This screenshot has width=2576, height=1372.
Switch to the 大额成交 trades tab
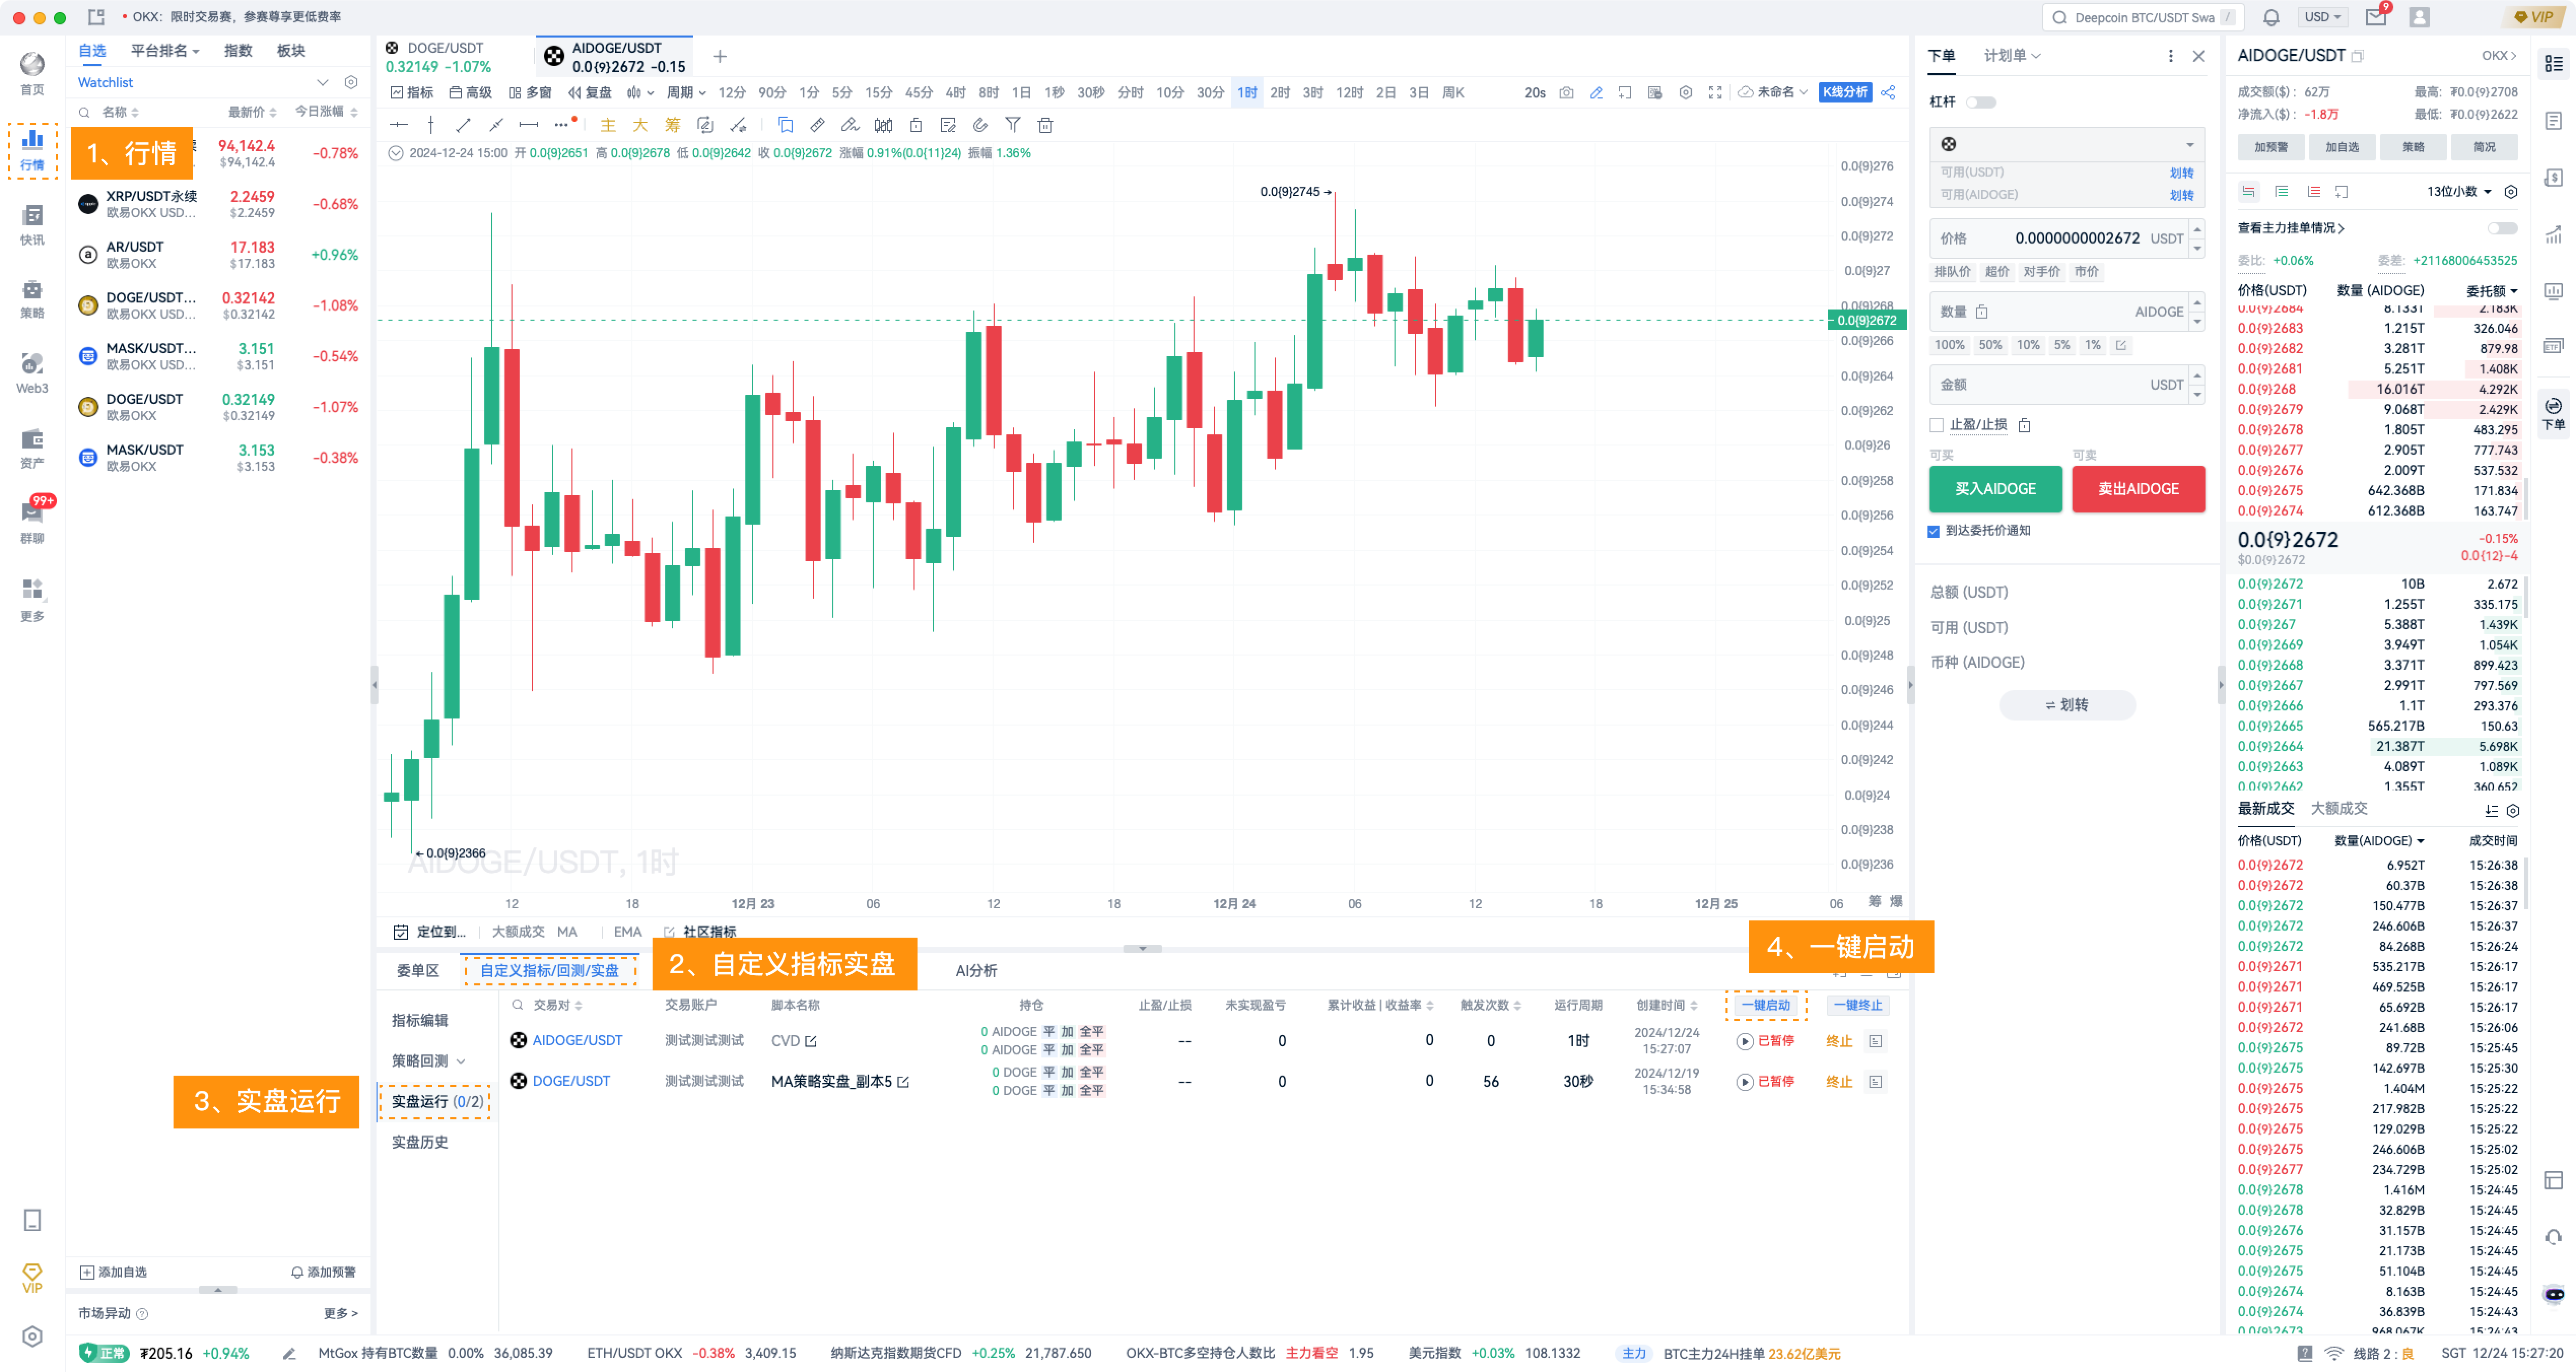[2338, 809]
